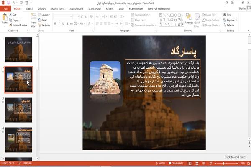Click the zoom in plus button

pos(237,164)
